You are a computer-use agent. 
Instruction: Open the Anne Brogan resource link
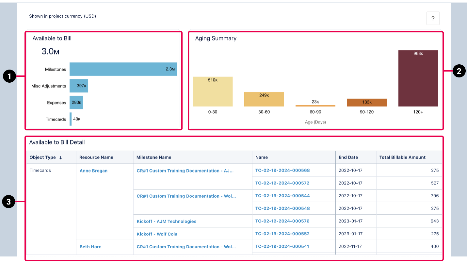(93, 171)
